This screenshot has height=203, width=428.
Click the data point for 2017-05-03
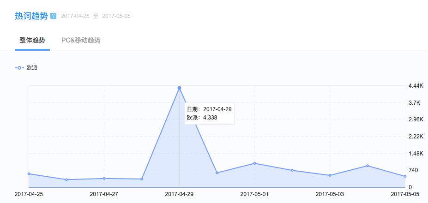click(330, 175)
